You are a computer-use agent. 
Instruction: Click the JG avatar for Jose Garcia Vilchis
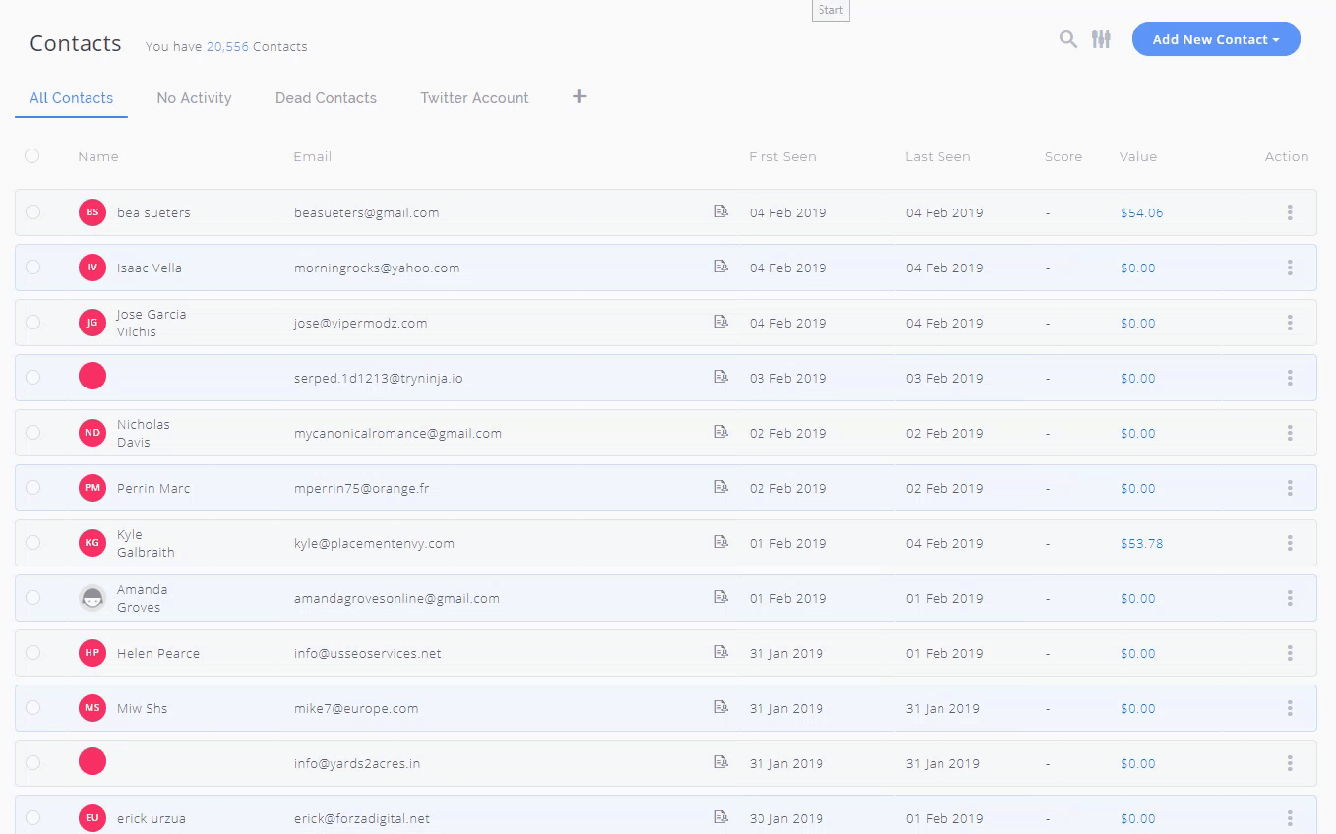coord(92,323)
